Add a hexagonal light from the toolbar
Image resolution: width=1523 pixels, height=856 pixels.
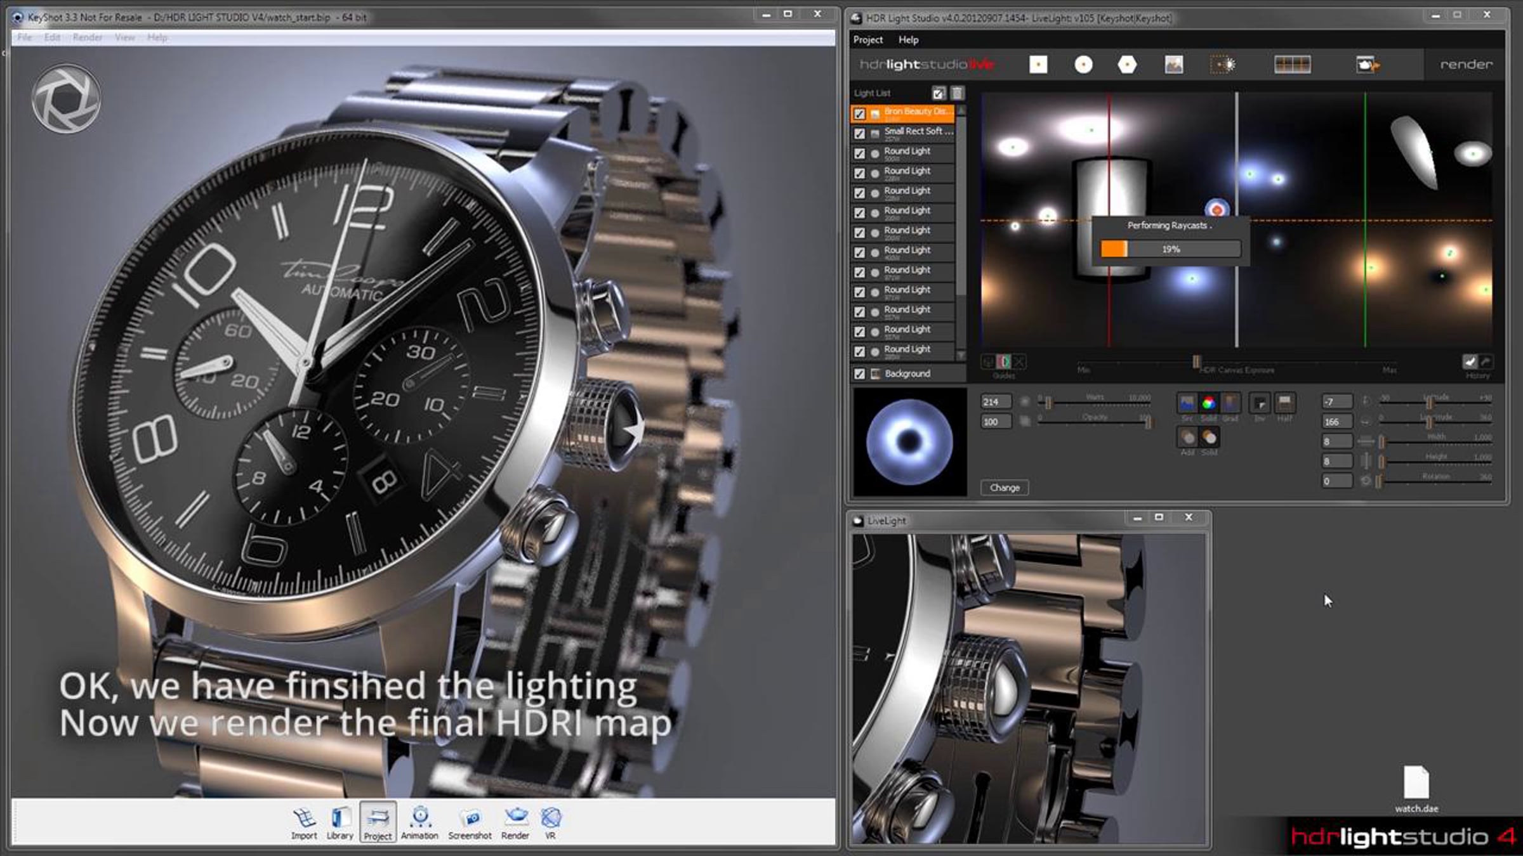pyautogui.click(x=1127, y=65)
